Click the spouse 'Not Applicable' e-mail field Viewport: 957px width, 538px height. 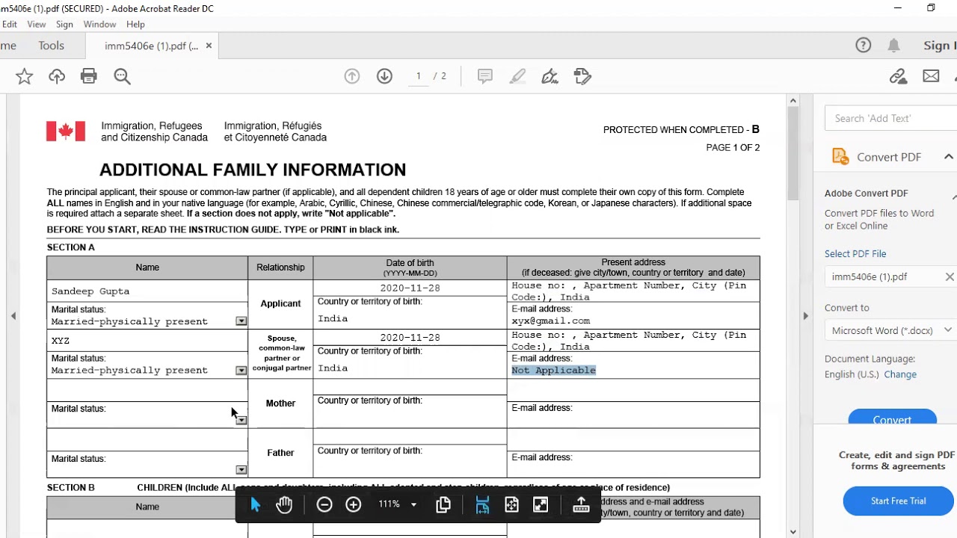tap(633, 371)
